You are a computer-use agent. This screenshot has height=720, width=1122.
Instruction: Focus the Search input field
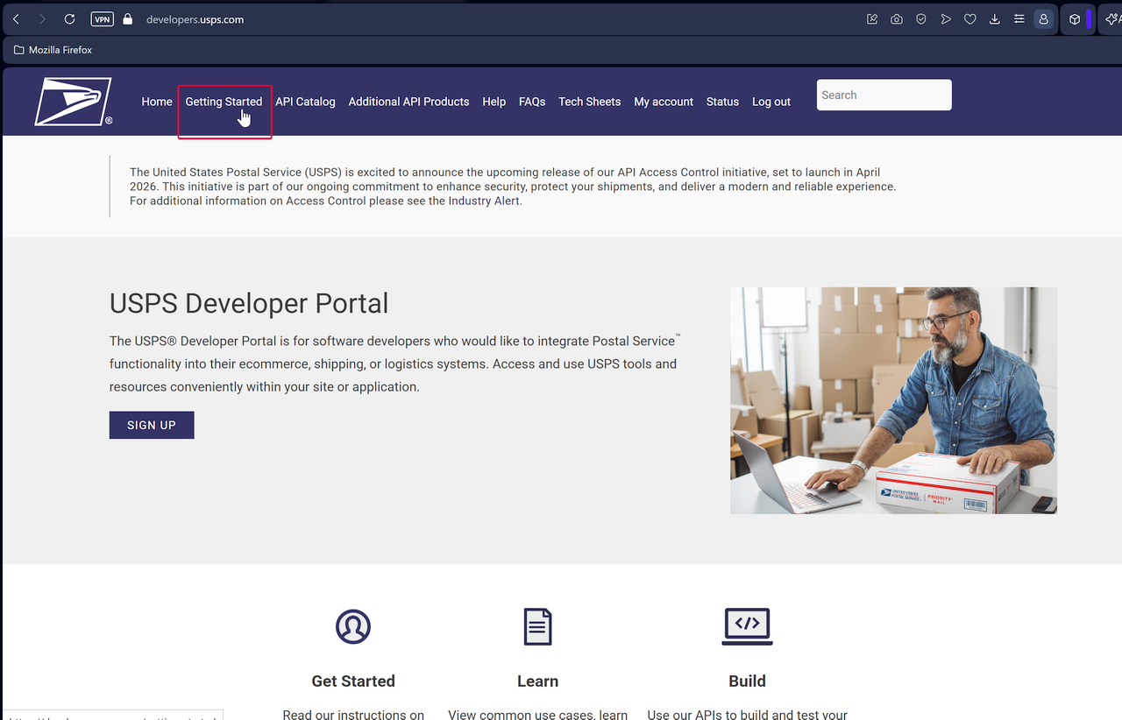[884, 95]
